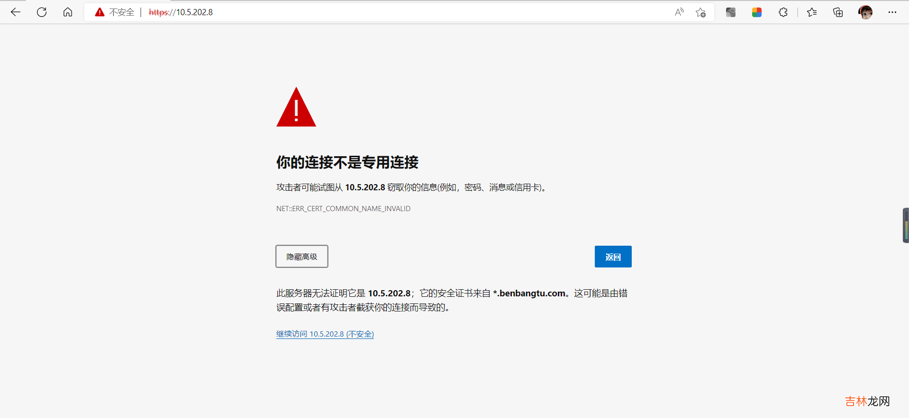Click the 不安全 label in the address bar
This screenshot has height=418, width=909.
[x=122, y=12]
